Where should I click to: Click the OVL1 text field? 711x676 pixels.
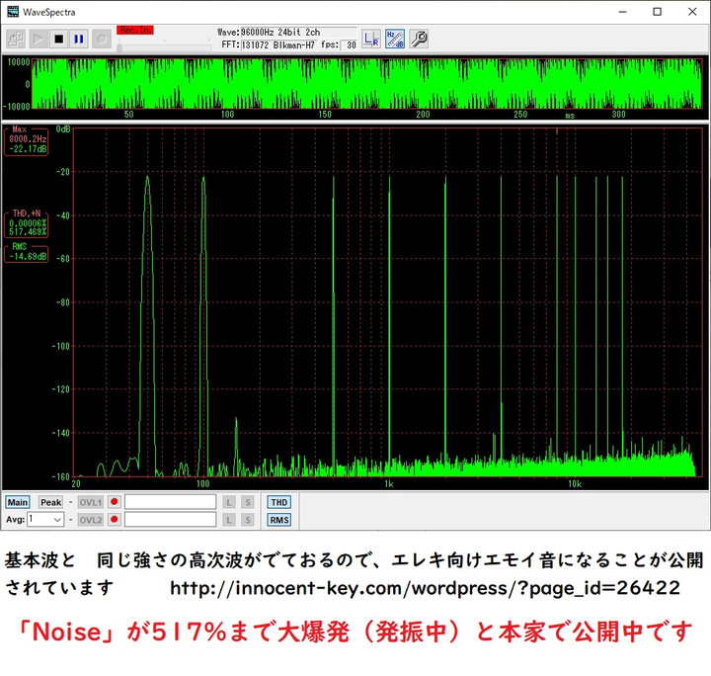[x=171, y=502]
